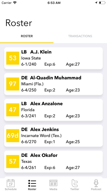Switch to the TRANSACTIONS tab
Image resolution: width=107 pixels, height=191 pixels.
click(80, 36)
